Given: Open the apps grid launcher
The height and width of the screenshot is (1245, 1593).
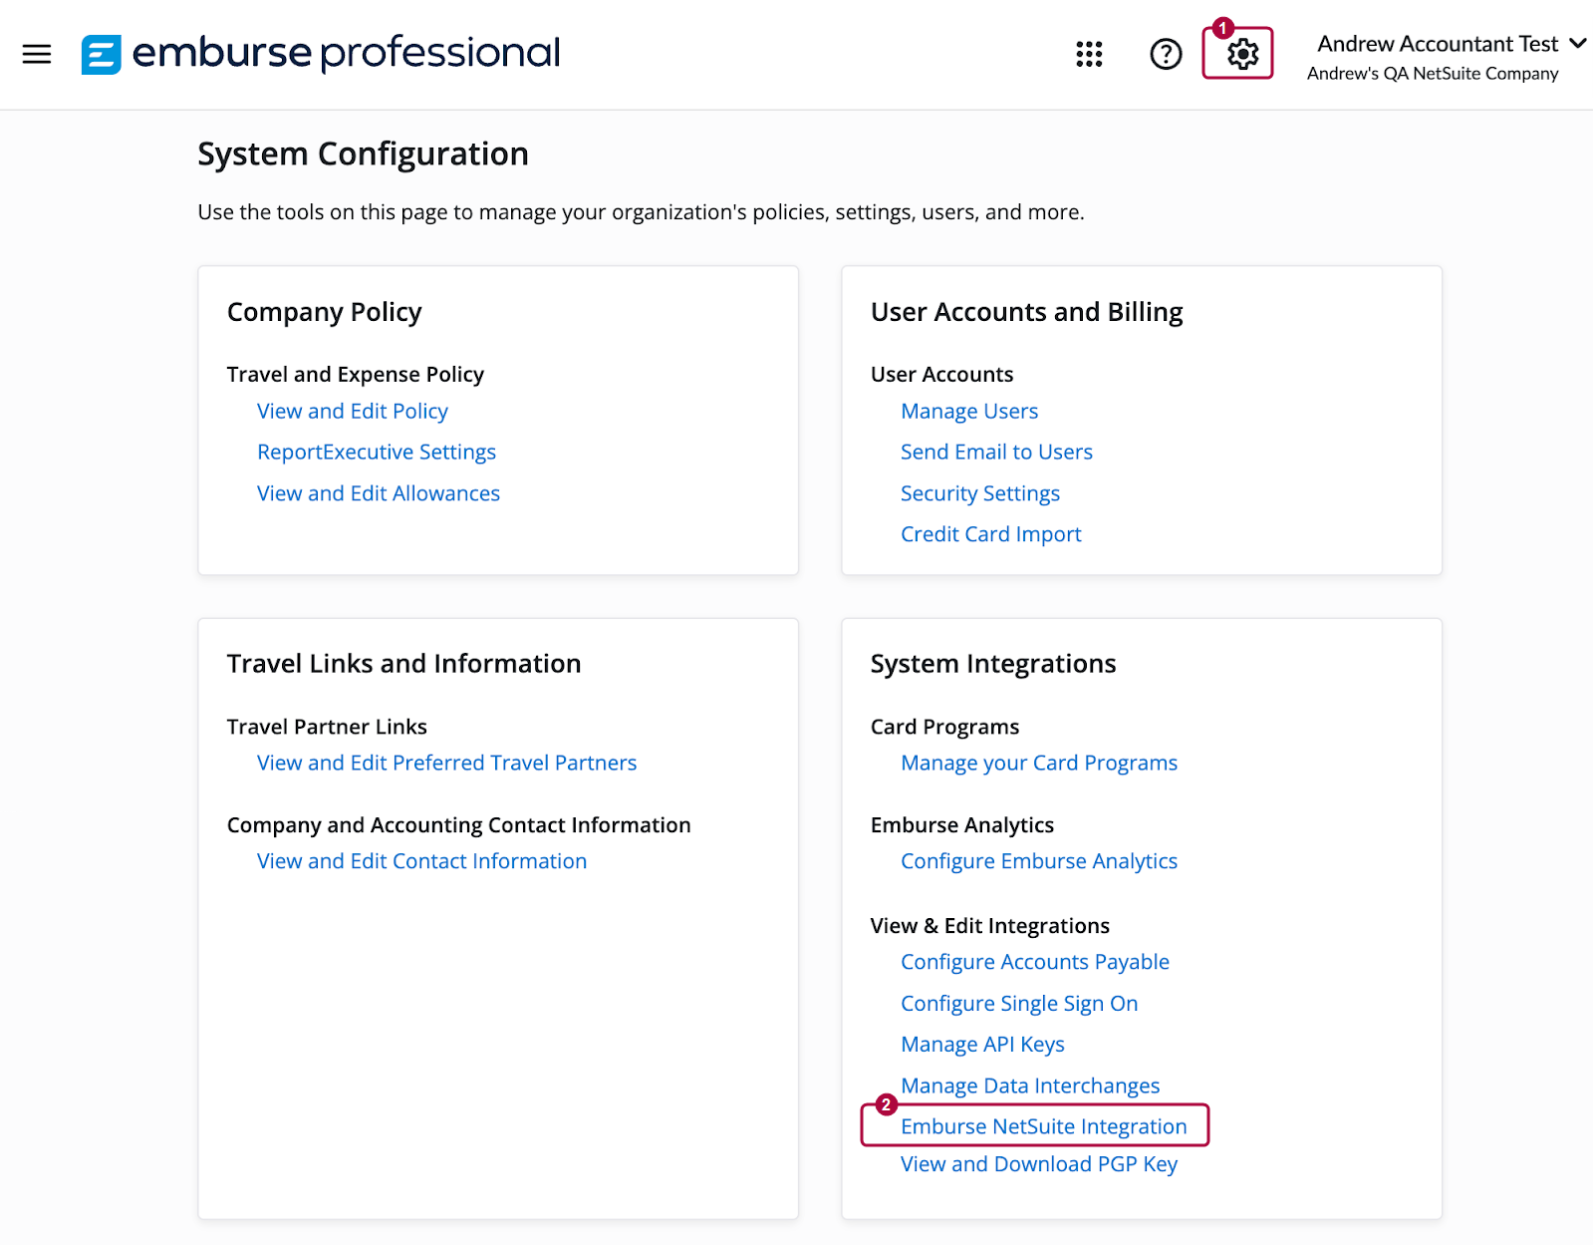Looking at the screenshot, I should pyautogui.click(x=1089, y=54).
